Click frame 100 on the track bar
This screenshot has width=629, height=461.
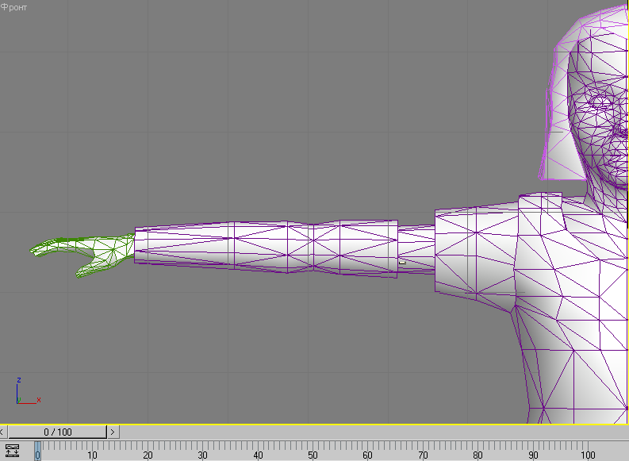pos(588,455)
